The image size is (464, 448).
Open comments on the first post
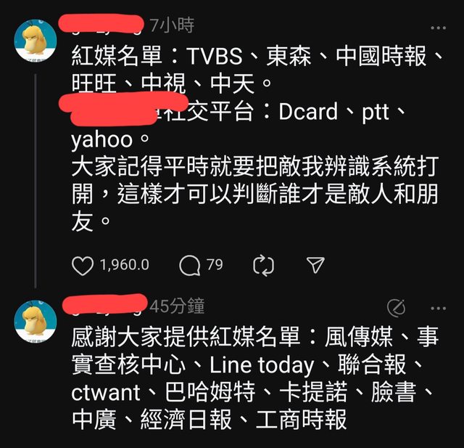(190, 265)
